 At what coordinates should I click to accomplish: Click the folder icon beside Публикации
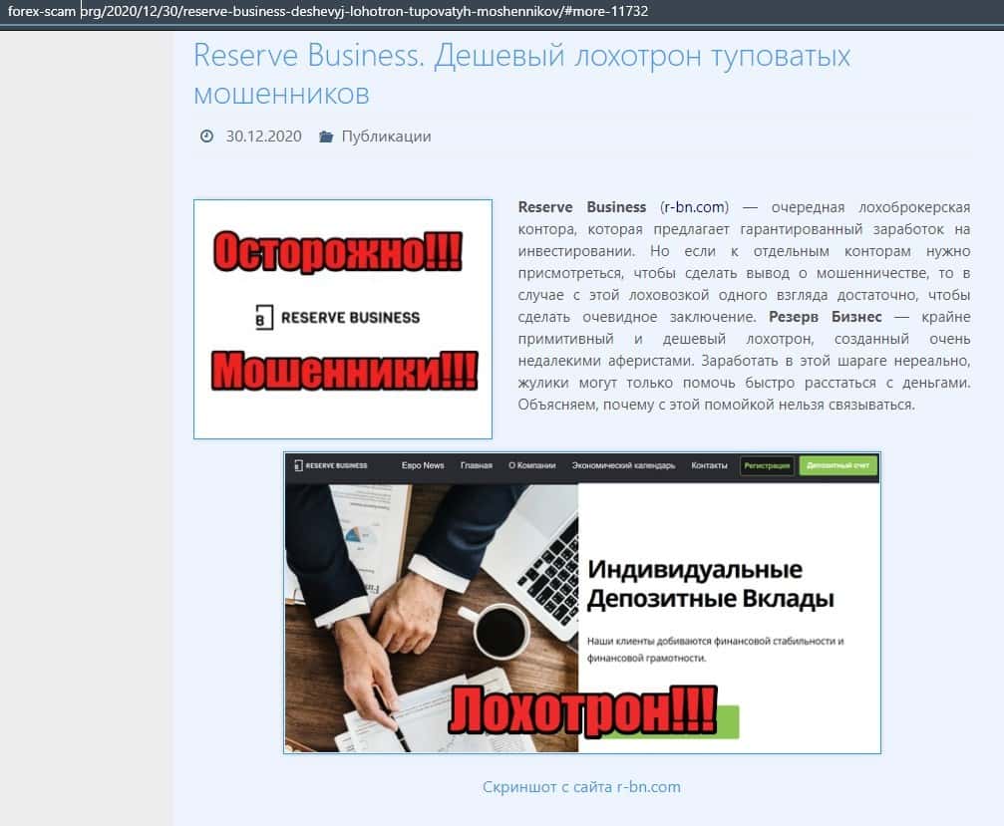(x=326, y=137)
